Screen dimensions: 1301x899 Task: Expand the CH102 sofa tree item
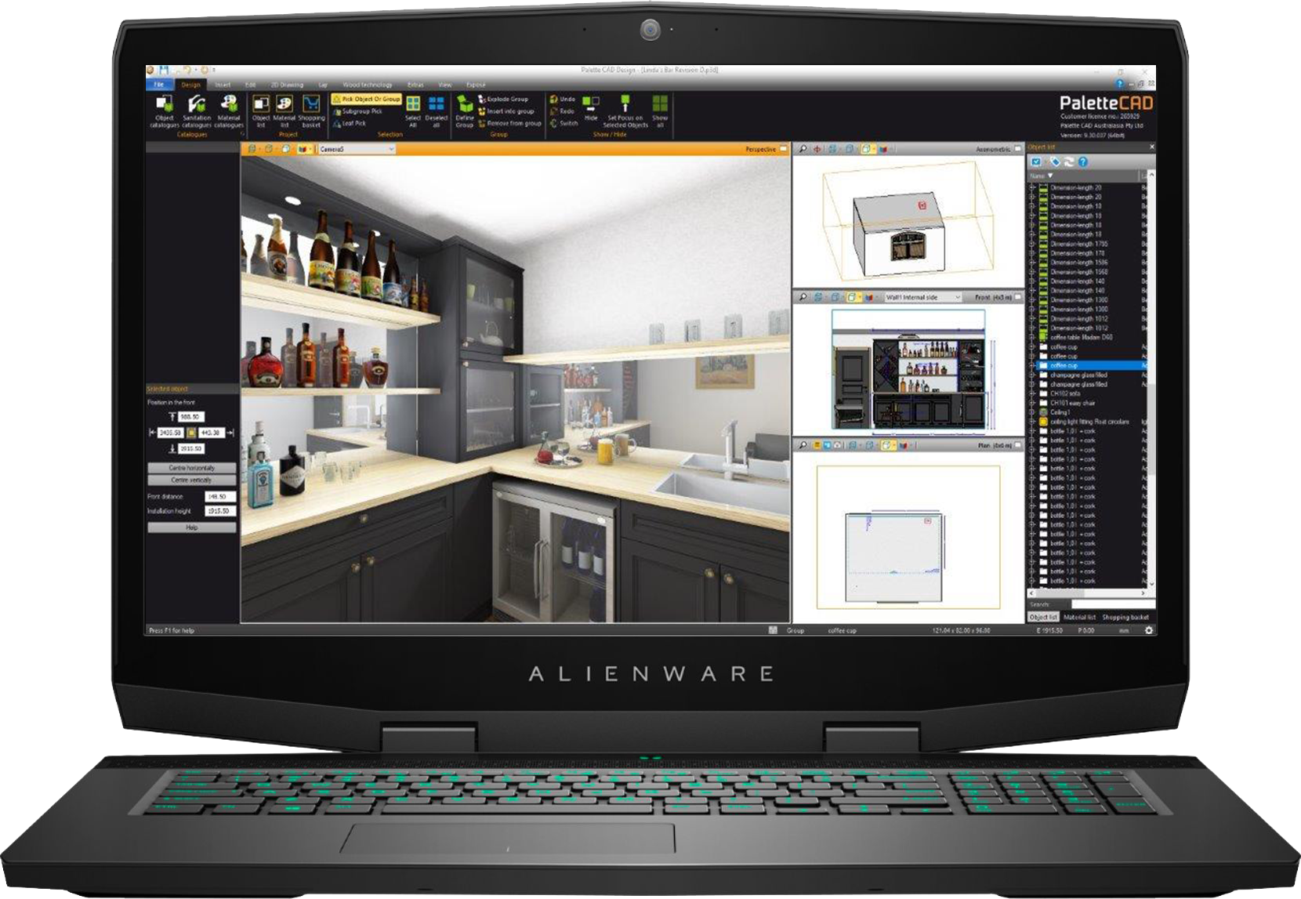[1032, 393]
